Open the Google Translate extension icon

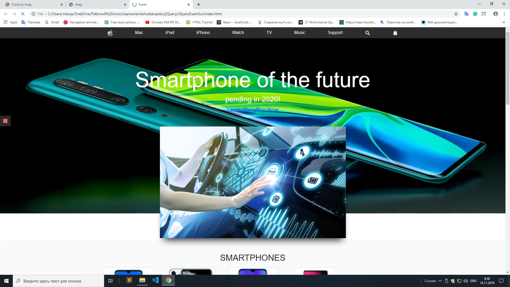pyautogui.click(x=466, y=14)
